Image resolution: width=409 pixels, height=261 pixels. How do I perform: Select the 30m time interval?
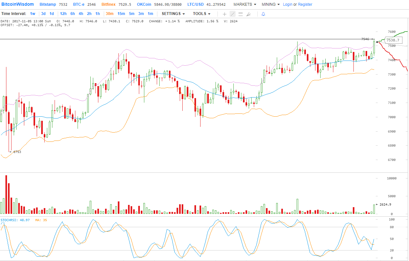pos(110,14)
